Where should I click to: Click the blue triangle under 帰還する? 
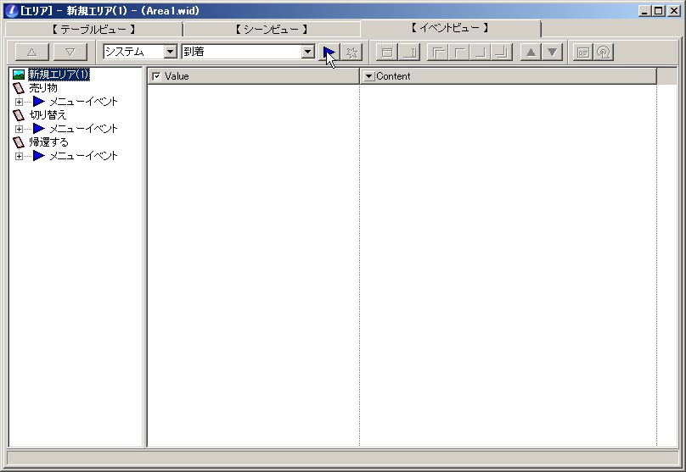[39, 155]
